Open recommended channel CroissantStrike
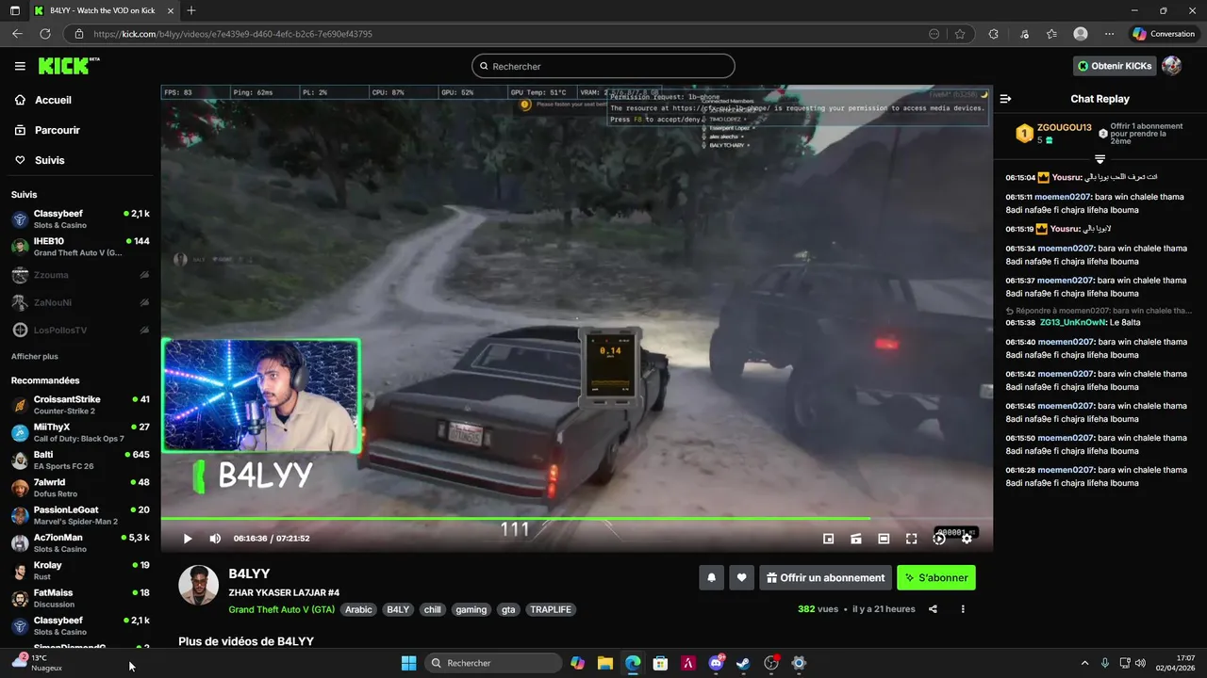The width and height of the screenshot is (1207, 678). click(80, 405)
